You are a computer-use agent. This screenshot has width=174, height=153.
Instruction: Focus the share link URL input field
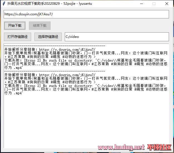click(x=86, y=14)
